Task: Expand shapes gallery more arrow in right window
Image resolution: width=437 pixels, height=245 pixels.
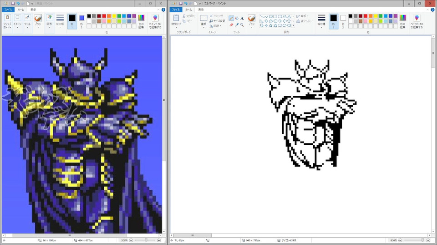Action: [x=293, y=25]
